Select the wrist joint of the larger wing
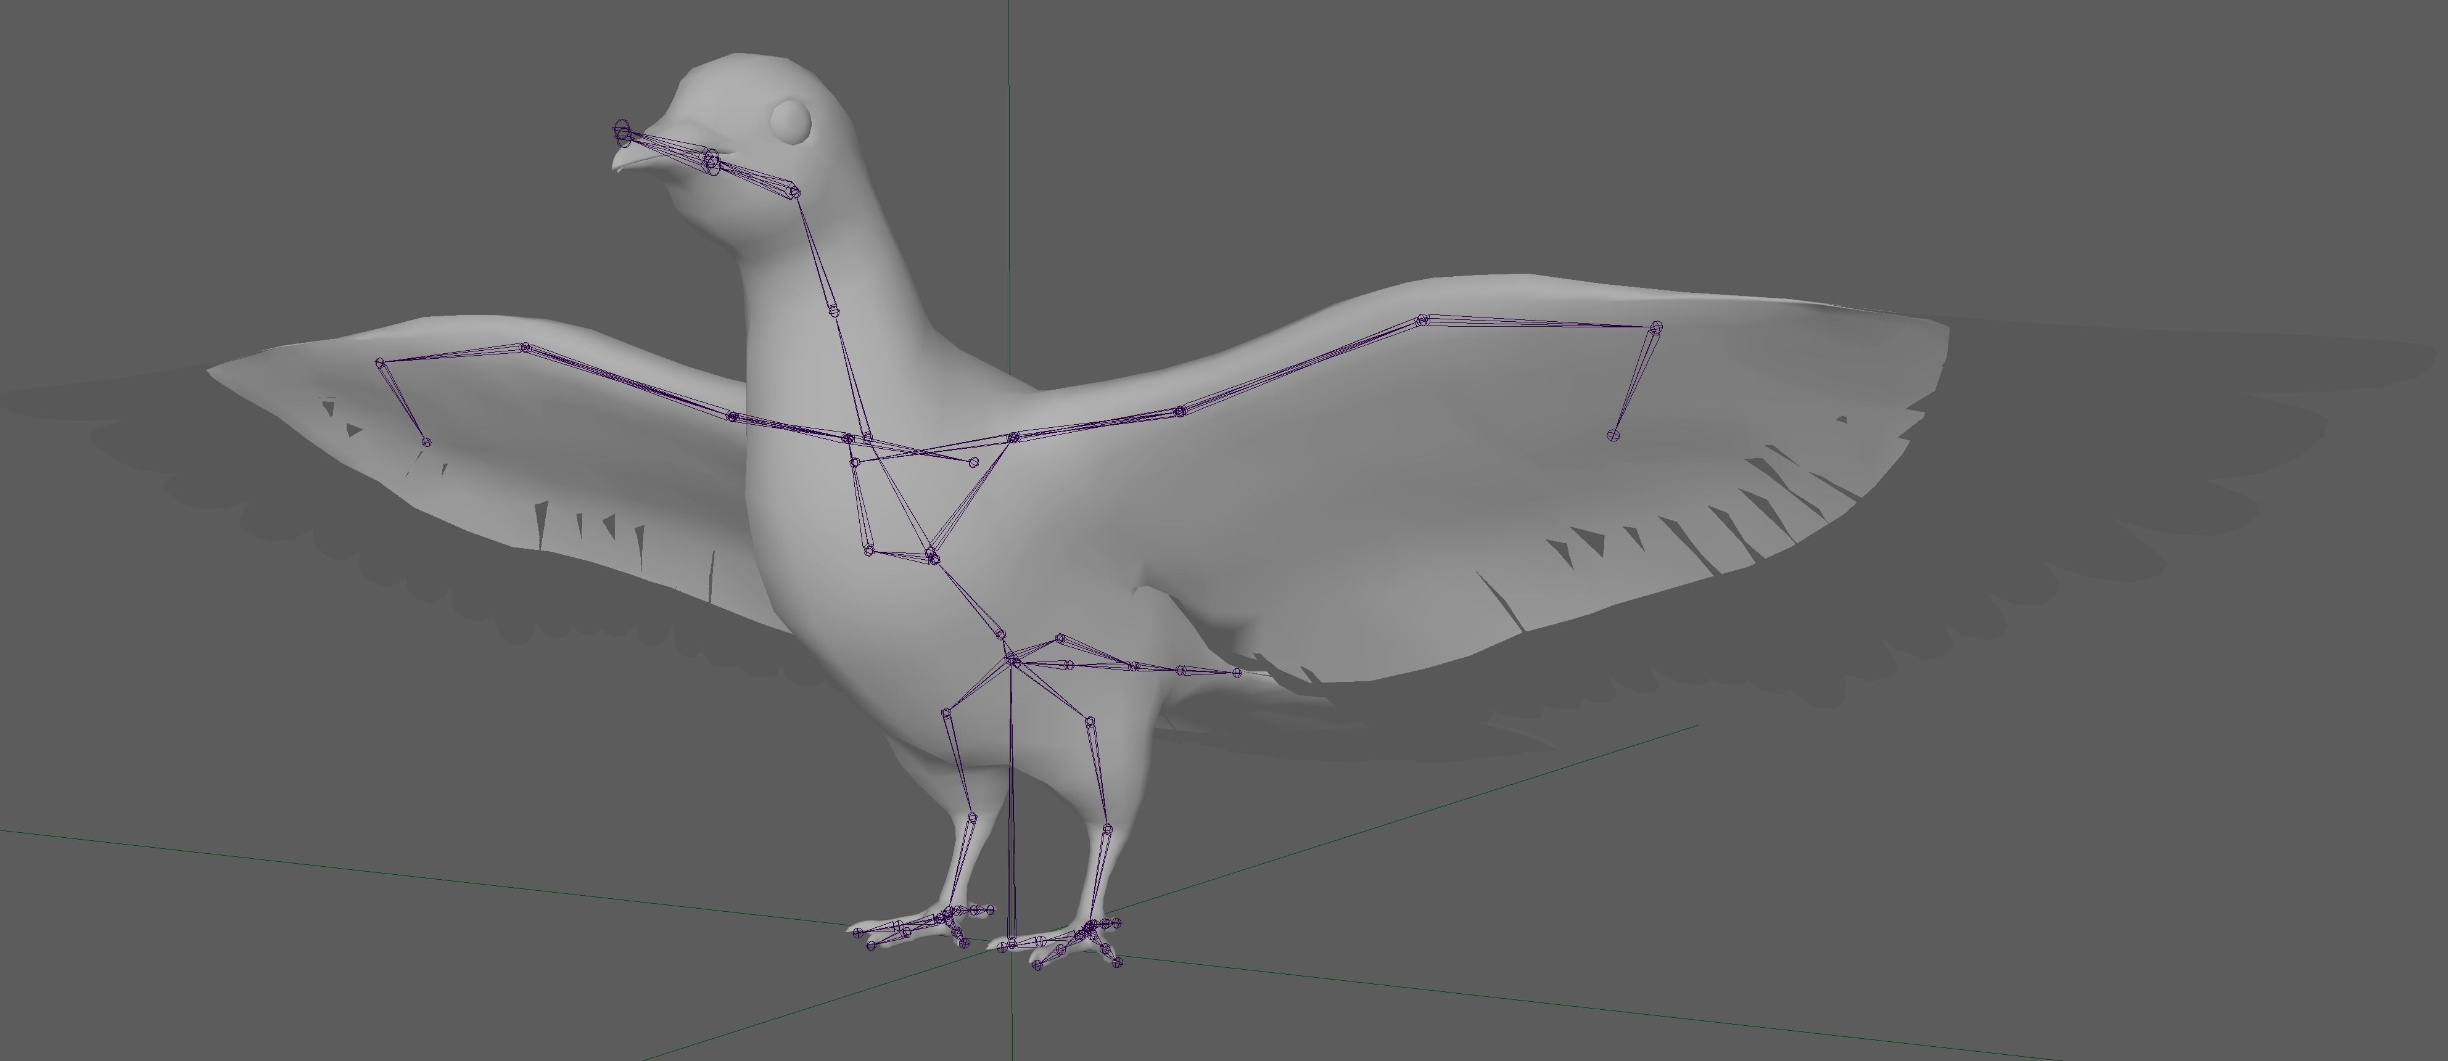Screen dimensions: 2448x1061 (x=1657, y=328)
